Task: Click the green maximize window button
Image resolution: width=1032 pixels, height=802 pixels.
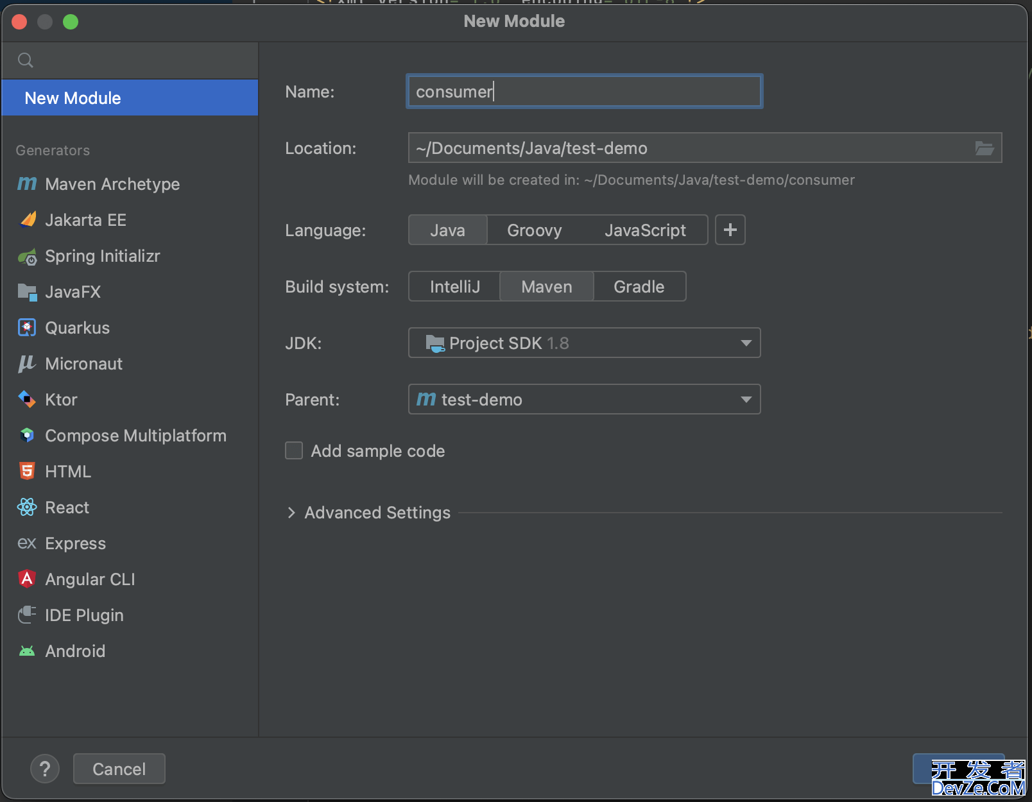Action: pos(71,22)
